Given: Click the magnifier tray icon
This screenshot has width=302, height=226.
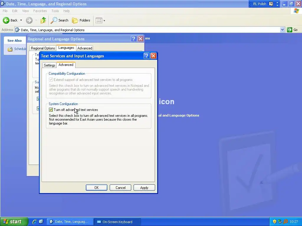Looking at the screenshot, I should click(x=285, y=222).
